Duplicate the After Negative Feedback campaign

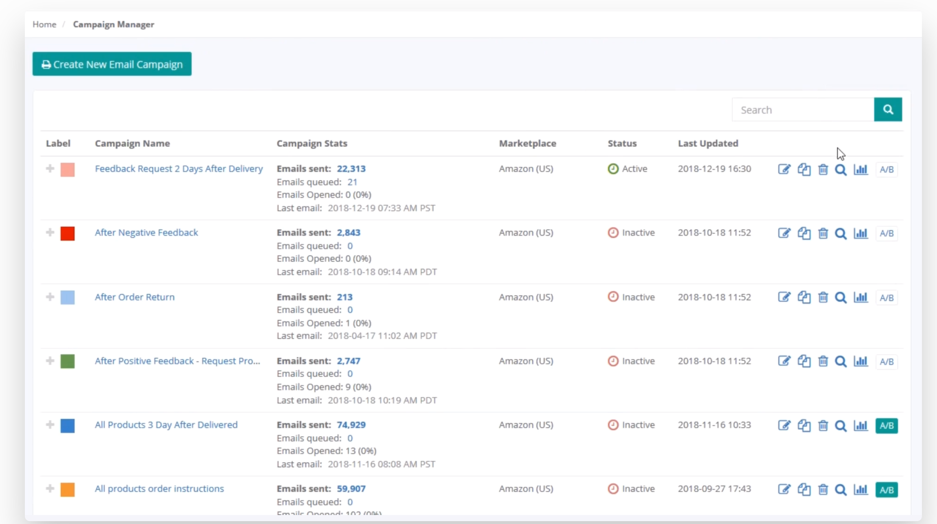tap(804, 233)
